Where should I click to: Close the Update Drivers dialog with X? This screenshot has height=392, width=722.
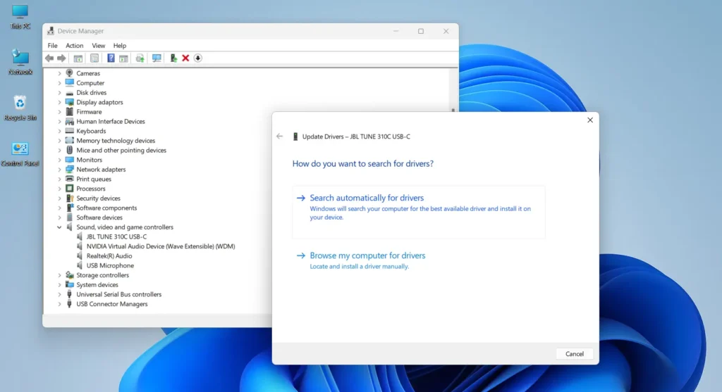(590, 120)
